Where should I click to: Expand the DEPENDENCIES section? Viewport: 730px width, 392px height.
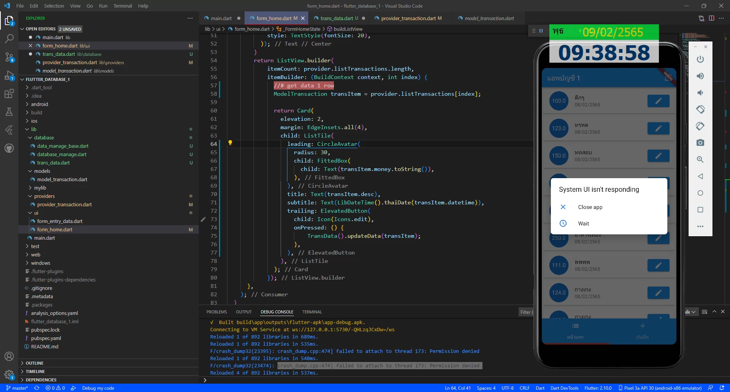click(x=41, y=380)
